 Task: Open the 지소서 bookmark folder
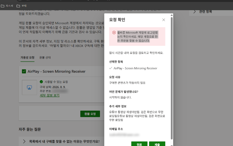tap(7, 6)
